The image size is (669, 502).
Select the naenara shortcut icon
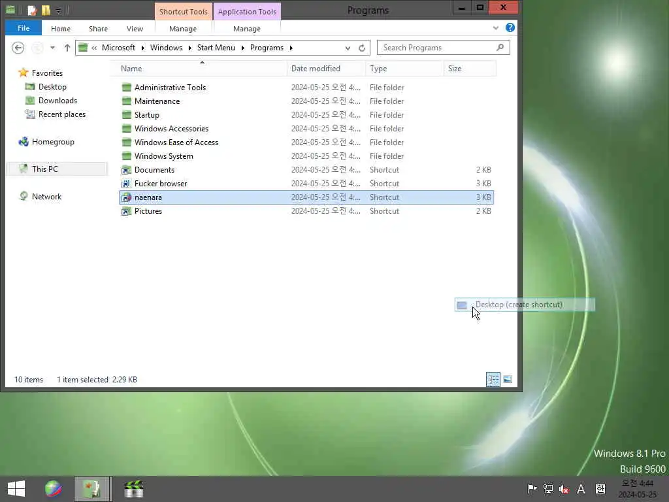point(126,197)
